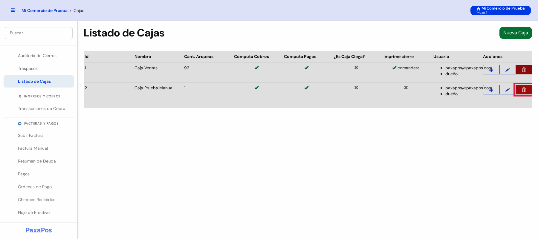The image size is (538, 239).
Task: Click the Usuario column header
Action: pyautogui.click(x=441, y=56)
